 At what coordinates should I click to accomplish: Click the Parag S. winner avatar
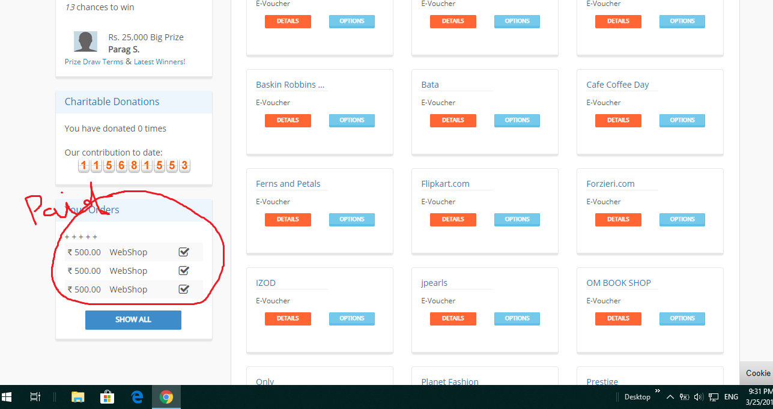coord(85,41)
